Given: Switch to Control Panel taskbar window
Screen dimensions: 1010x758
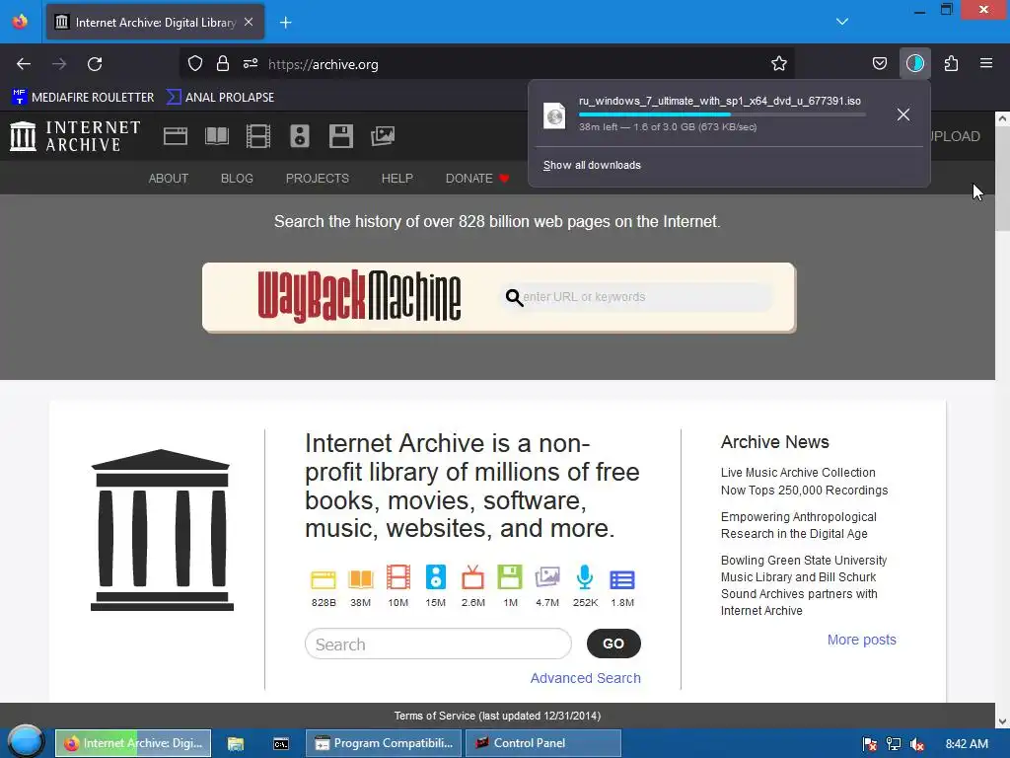Looking at the screenshot, I should (x=543, y=743).
